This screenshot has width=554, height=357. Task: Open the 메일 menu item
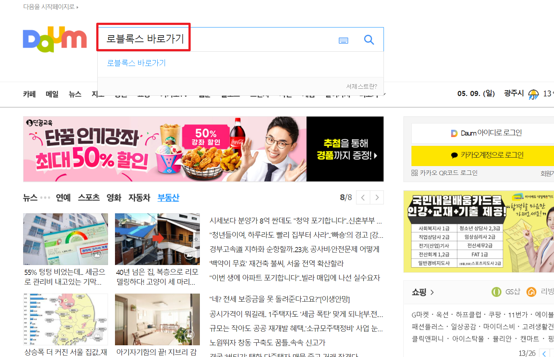point(52,94)
